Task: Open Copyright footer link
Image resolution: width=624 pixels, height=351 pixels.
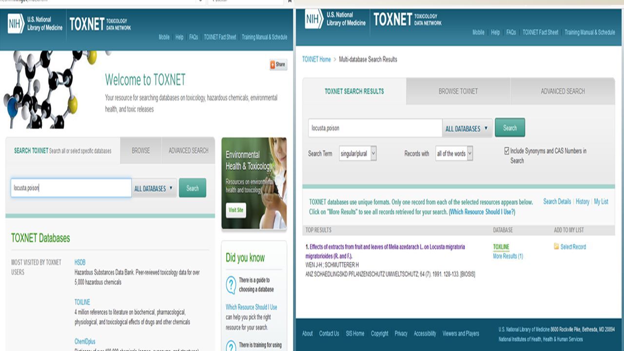Action: coord(380,333)
